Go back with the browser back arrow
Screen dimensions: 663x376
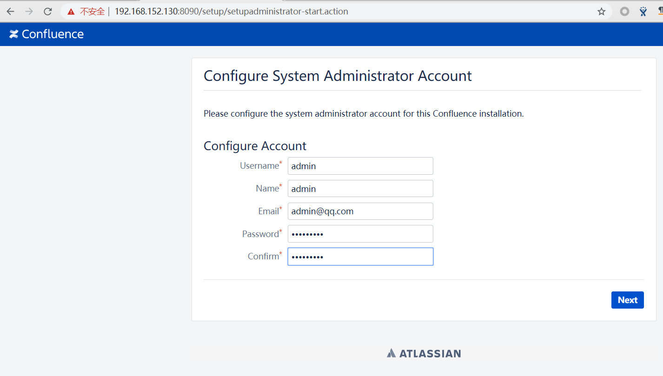(10, 12)
